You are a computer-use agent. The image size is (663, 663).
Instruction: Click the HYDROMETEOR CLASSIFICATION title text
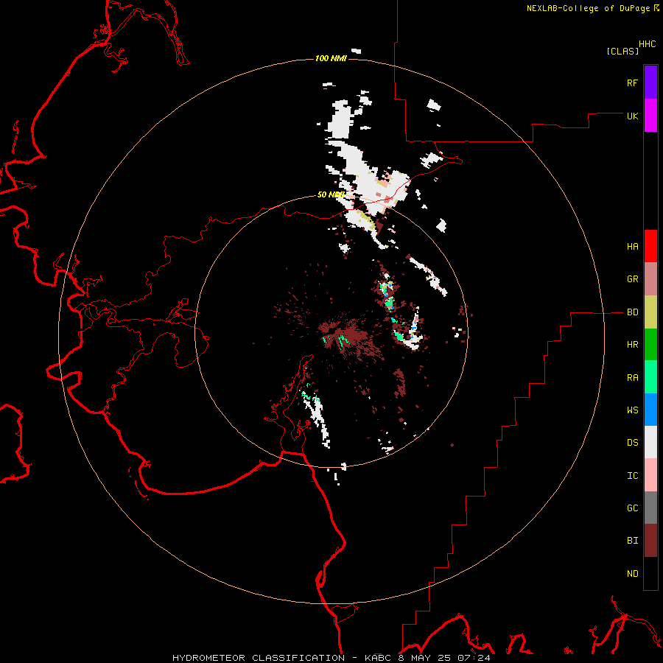pyautogui.click(x=259, y=658)
